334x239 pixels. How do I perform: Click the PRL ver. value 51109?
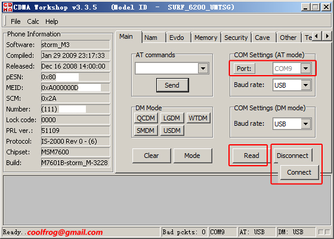[x=76, y=131]
